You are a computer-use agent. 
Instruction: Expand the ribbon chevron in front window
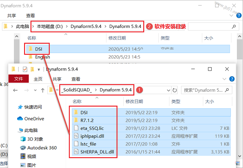click(224, 79)
